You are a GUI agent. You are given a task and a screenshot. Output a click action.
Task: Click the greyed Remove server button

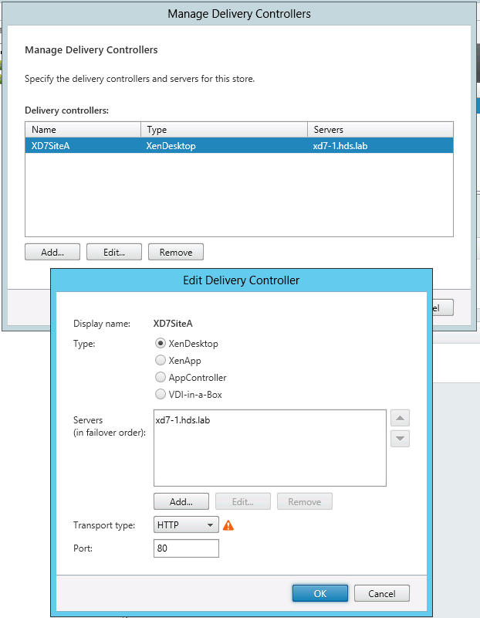coord(304,501)
